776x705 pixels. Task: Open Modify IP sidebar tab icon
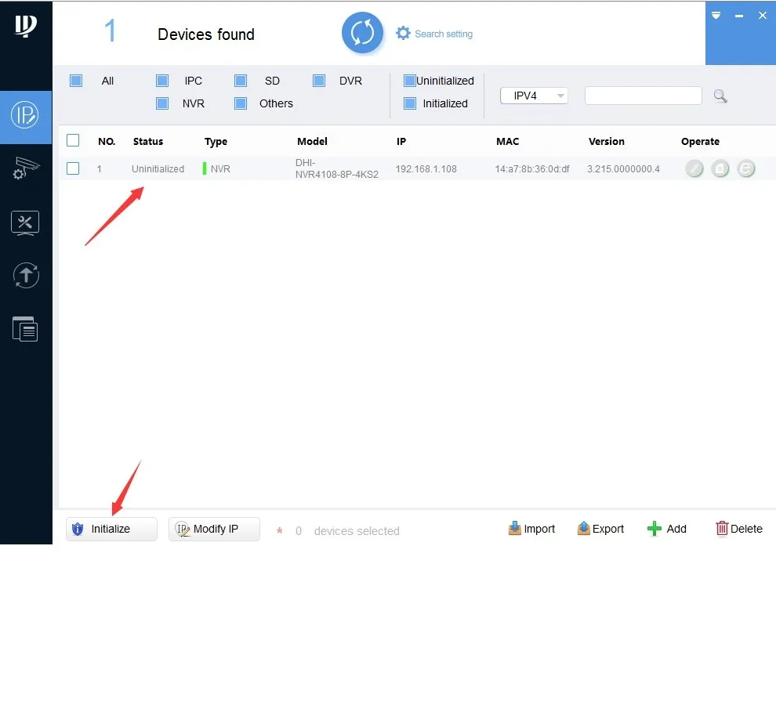pyautogui.click(x=25, y=115)
